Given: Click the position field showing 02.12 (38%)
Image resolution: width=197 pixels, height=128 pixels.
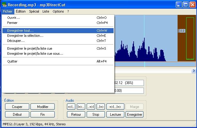Looking at the screenshot, I should [129, 83].
